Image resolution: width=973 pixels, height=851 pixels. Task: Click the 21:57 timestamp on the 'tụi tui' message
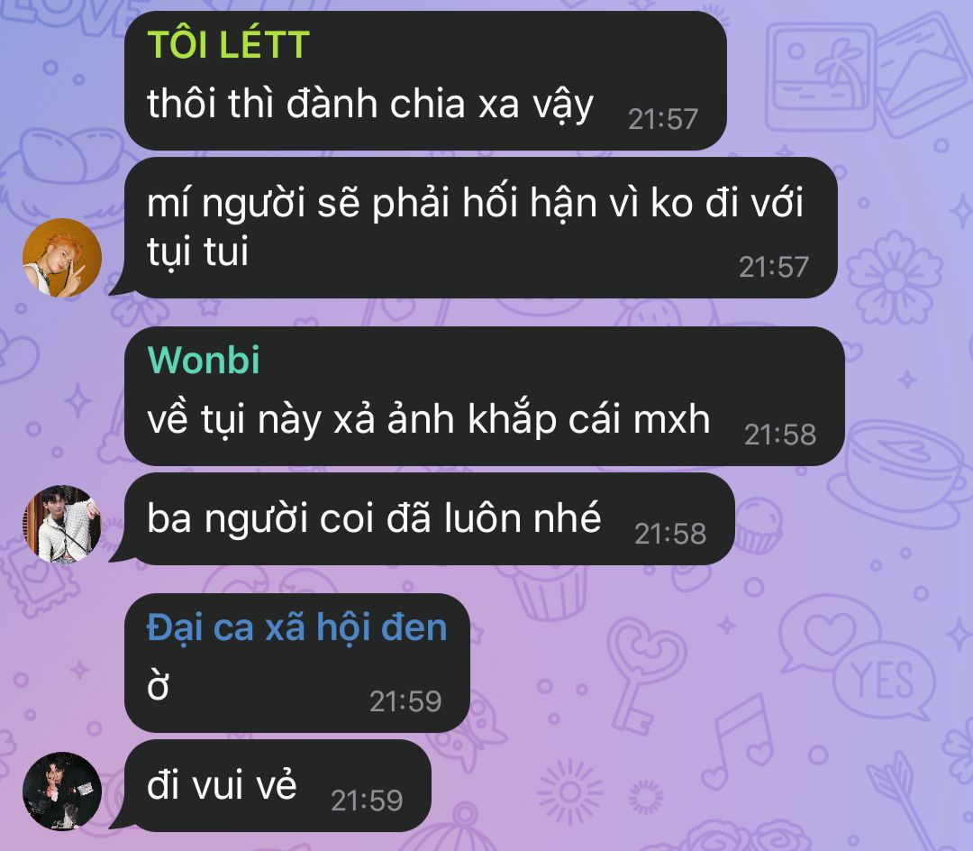point(774,267)
